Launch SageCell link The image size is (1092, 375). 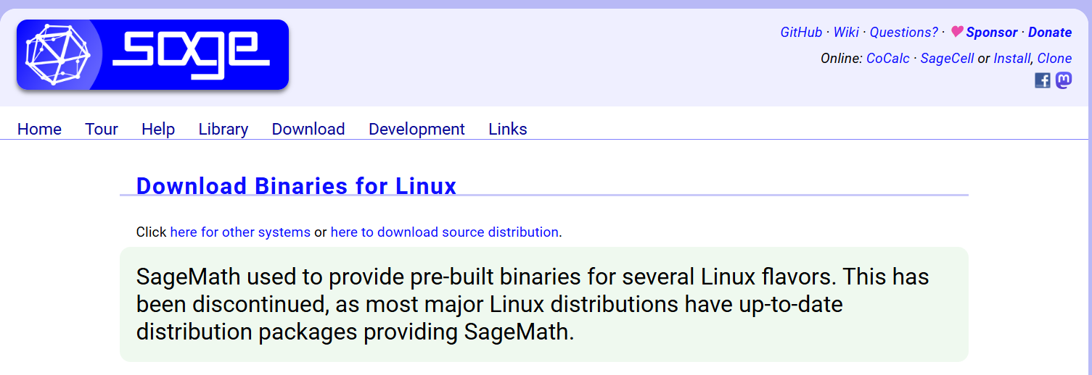coord(947,59)
